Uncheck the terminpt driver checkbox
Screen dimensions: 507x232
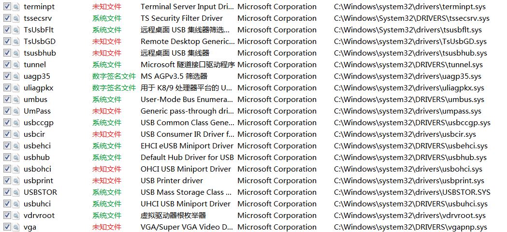pyautogui.click(x=7, y=6)
